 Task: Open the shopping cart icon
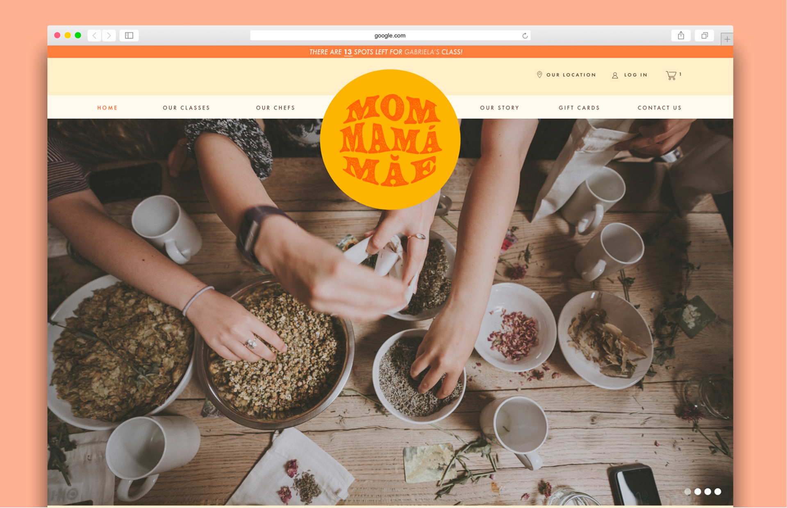[x=671, y=75]
